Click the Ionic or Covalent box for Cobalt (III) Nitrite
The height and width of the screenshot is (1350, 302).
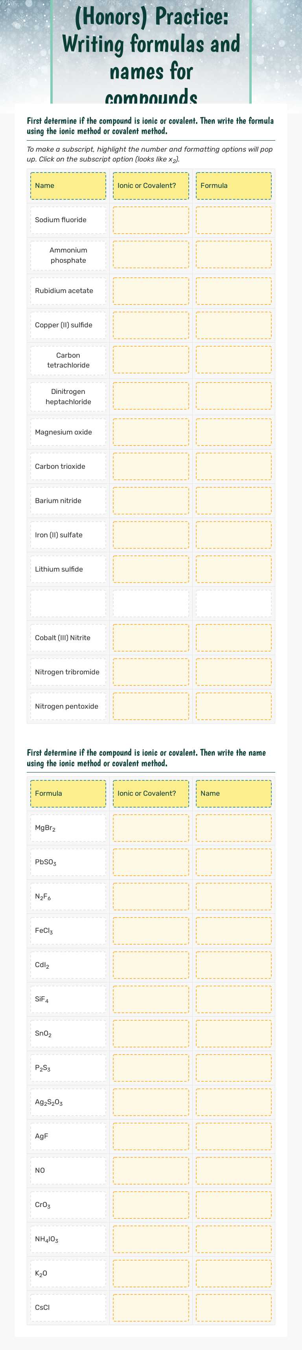[151, 637]
